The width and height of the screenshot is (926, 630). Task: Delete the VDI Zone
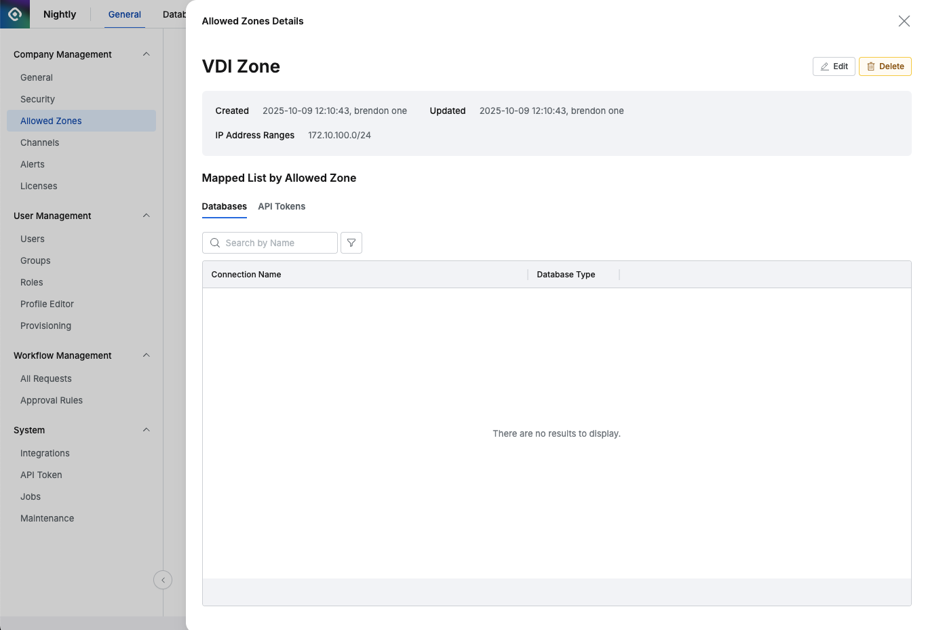tap(885, 66)
